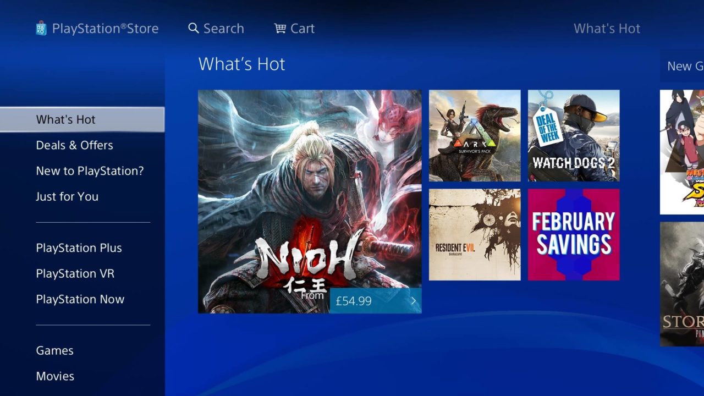
Task: Open Search via the magnifier icon
Action: 193,28
